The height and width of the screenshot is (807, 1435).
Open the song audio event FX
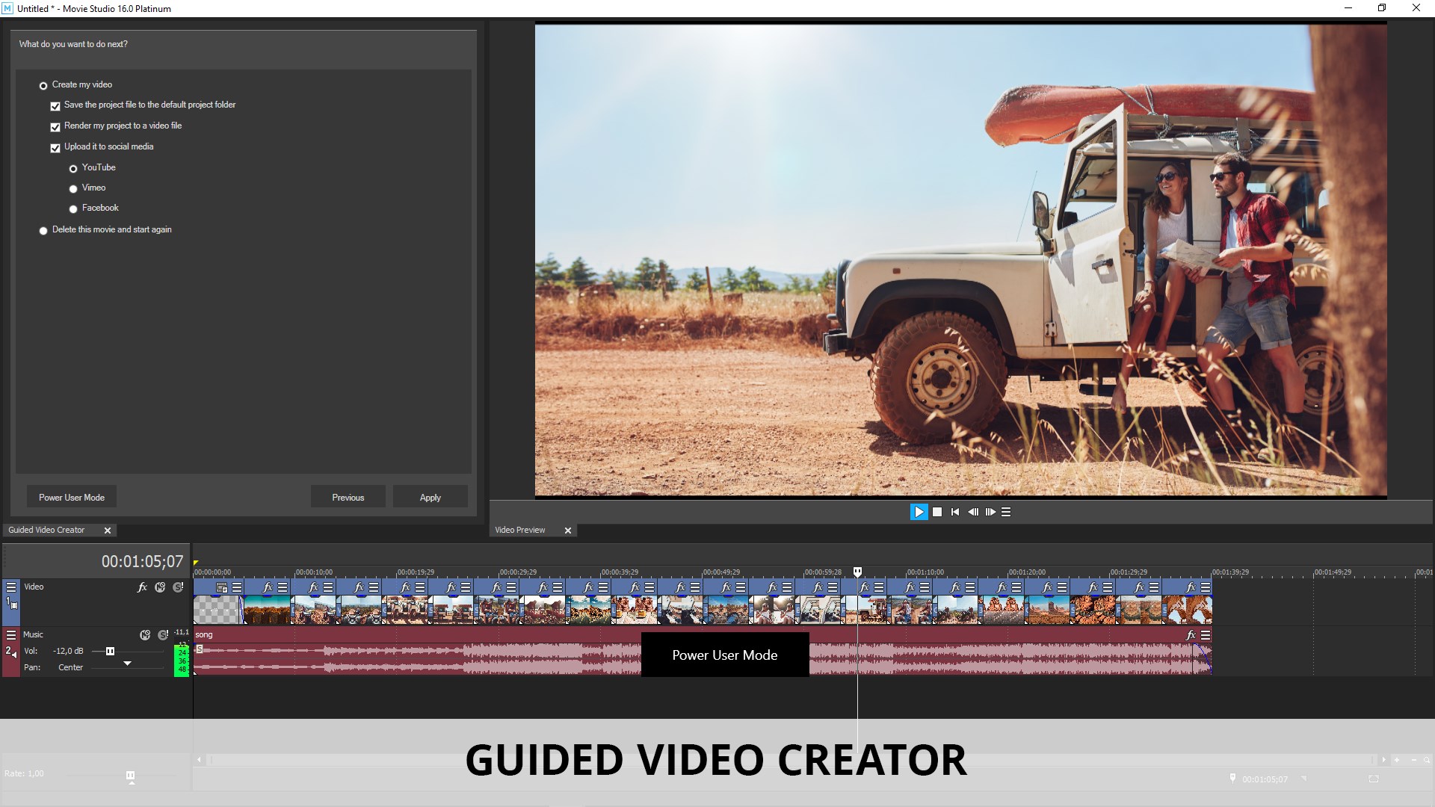pyautogui.click(x=1191, y=635)
